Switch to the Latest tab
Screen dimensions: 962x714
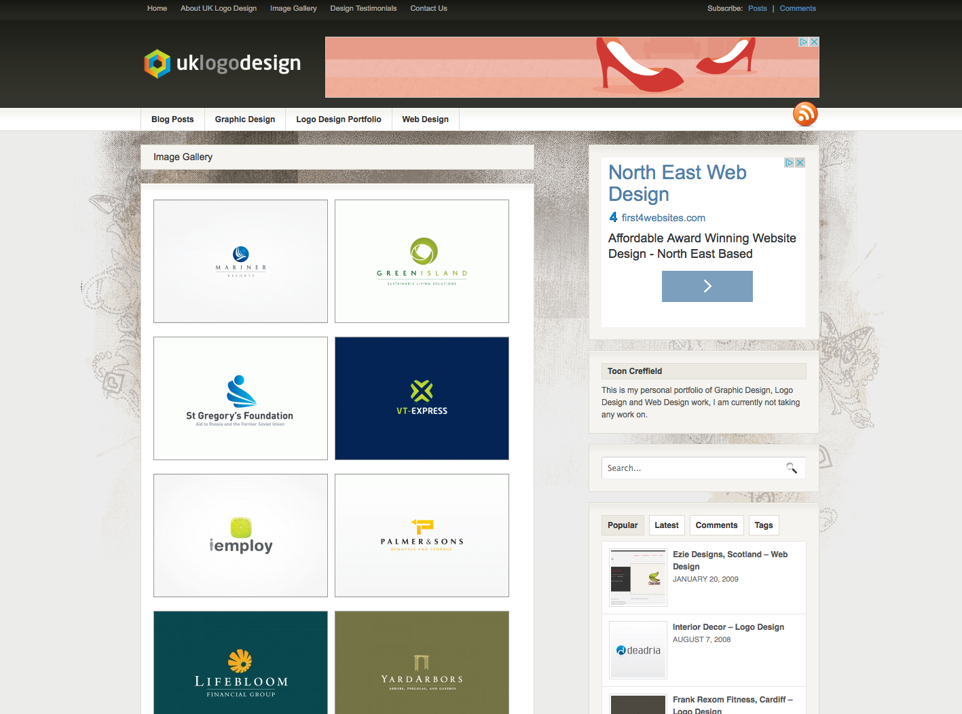click(667, 525)
